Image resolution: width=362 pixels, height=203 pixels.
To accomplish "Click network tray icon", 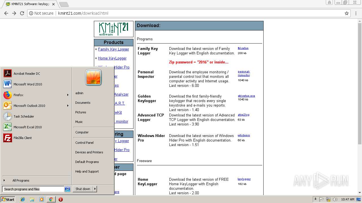I will 328,199.
